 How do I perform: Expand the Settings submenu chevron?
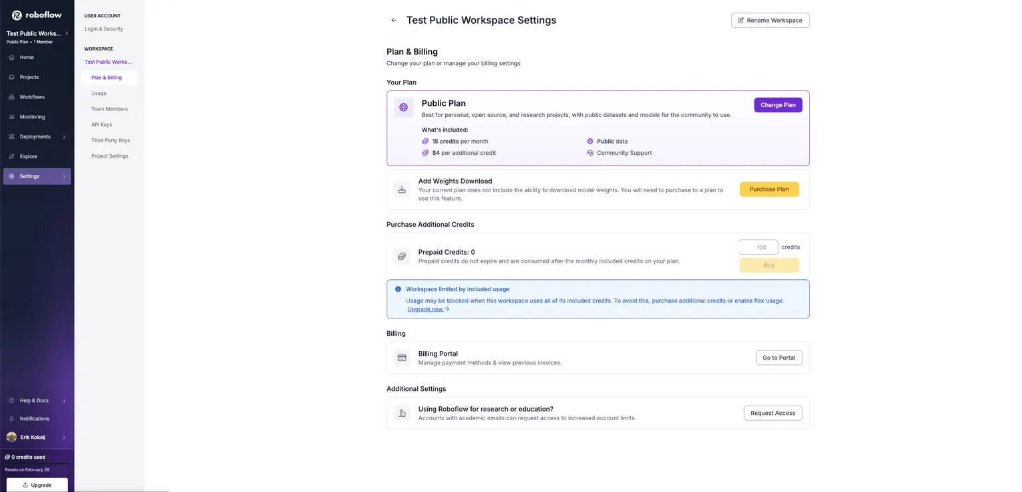click(x=64, y=176)
